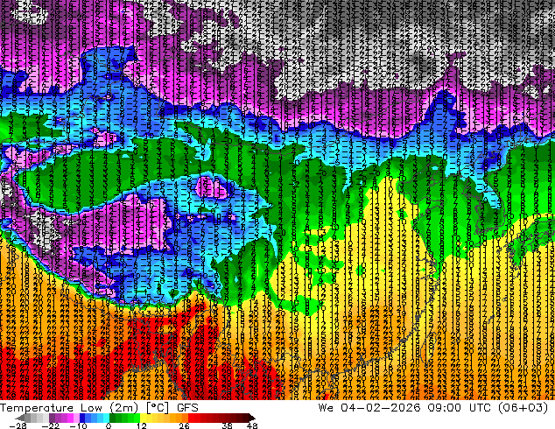
Task: Click the -28 legend label
Action: [x=18, y=425]
